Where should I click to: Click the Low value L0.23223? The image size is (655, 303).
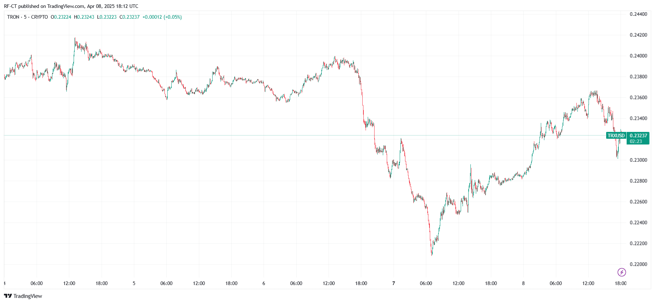(x=107, y=17)
